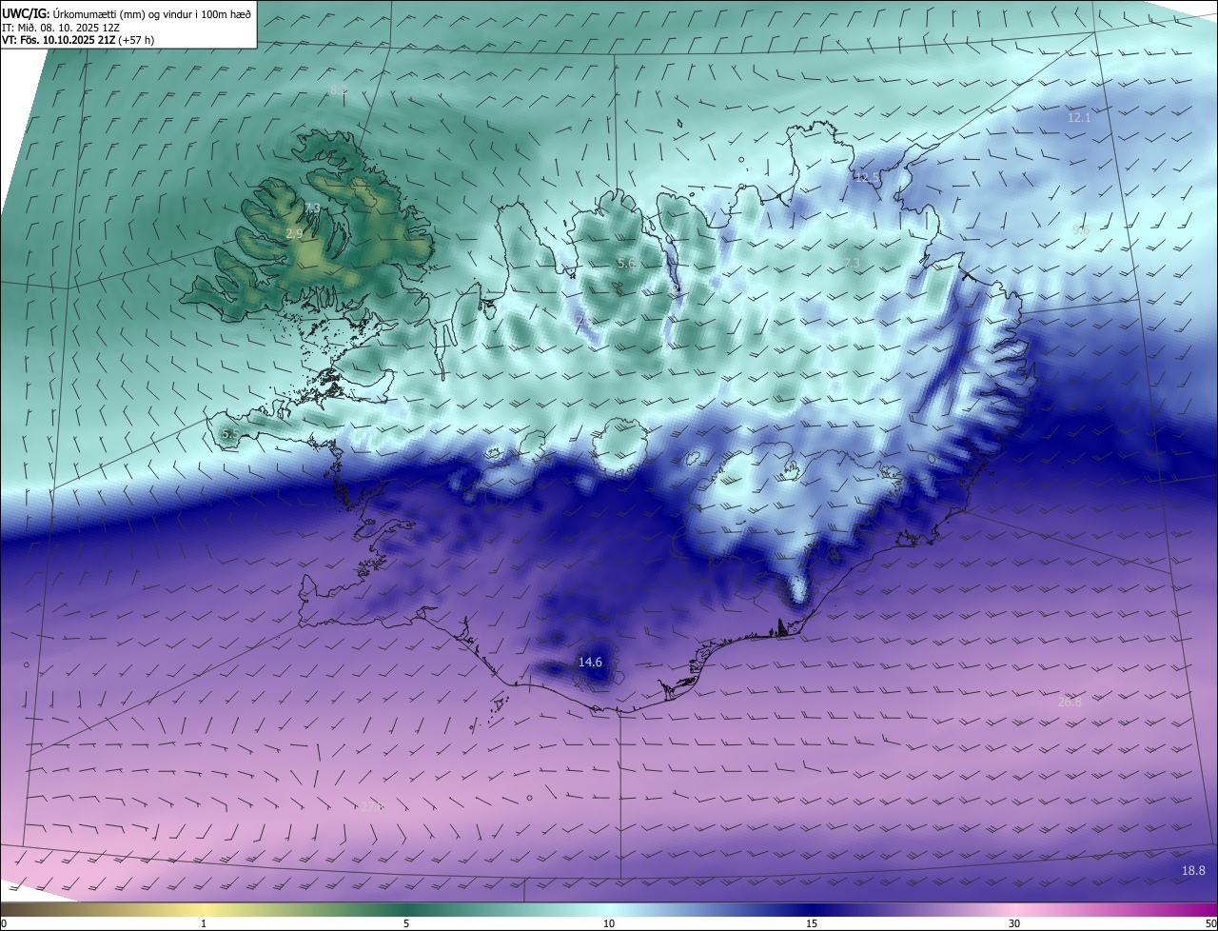Click the 12.1 value label on the map
Screen dimensions: 1218x931
point(1079,117)
